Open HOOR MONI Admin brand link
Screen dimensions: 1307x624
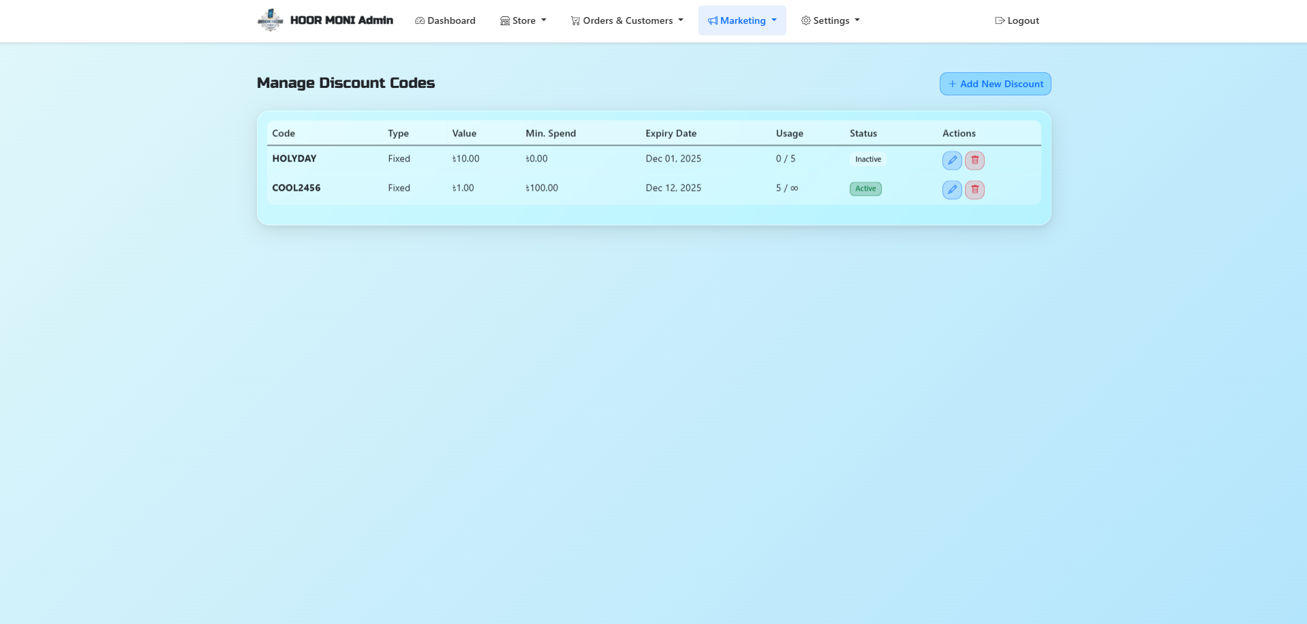326,20
